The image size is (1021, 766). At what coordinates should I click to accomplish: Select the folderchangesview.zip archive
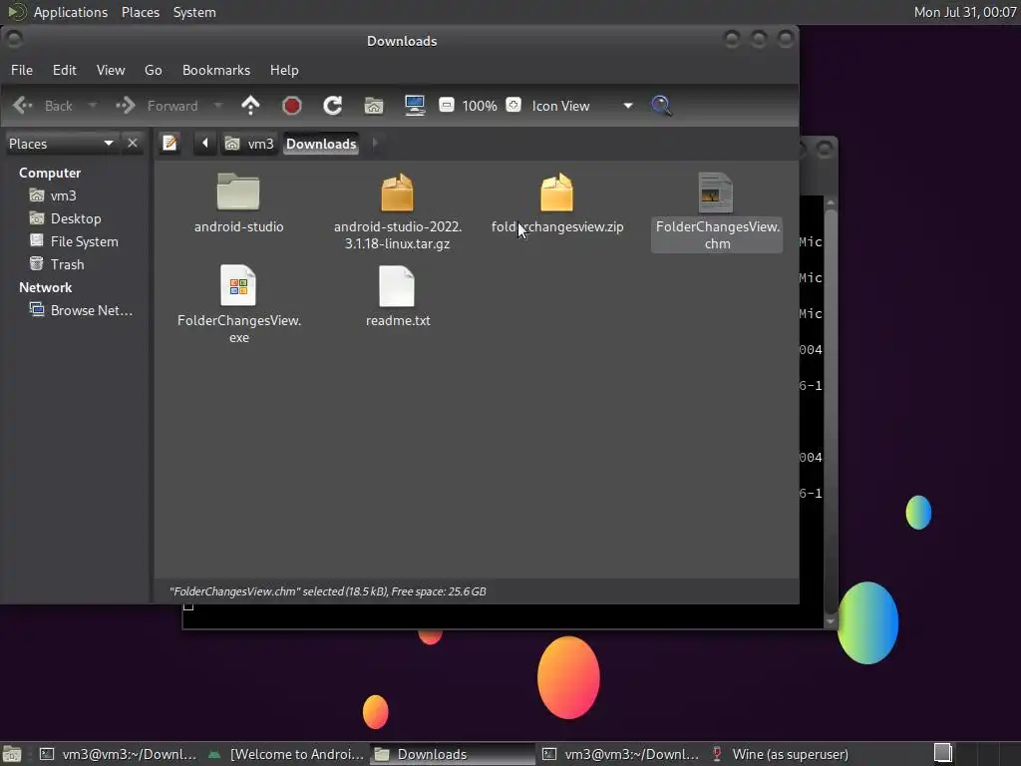tap(557, 202)
